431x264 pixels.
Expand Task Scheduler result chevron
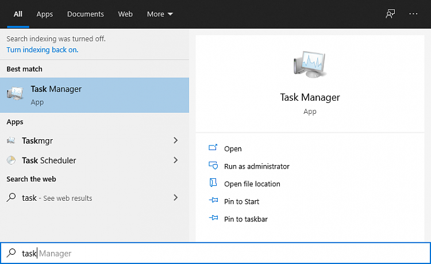175,160
